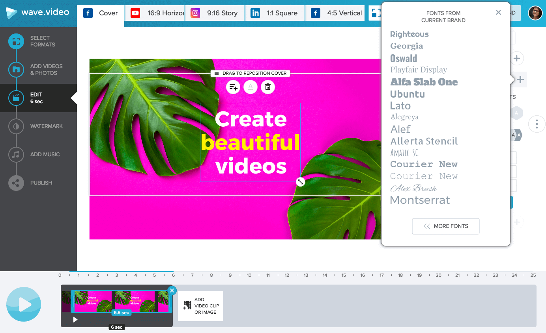Click the MORE FONTS button
The height and width of the screenshot is (333, 546).
coord(445,226)
